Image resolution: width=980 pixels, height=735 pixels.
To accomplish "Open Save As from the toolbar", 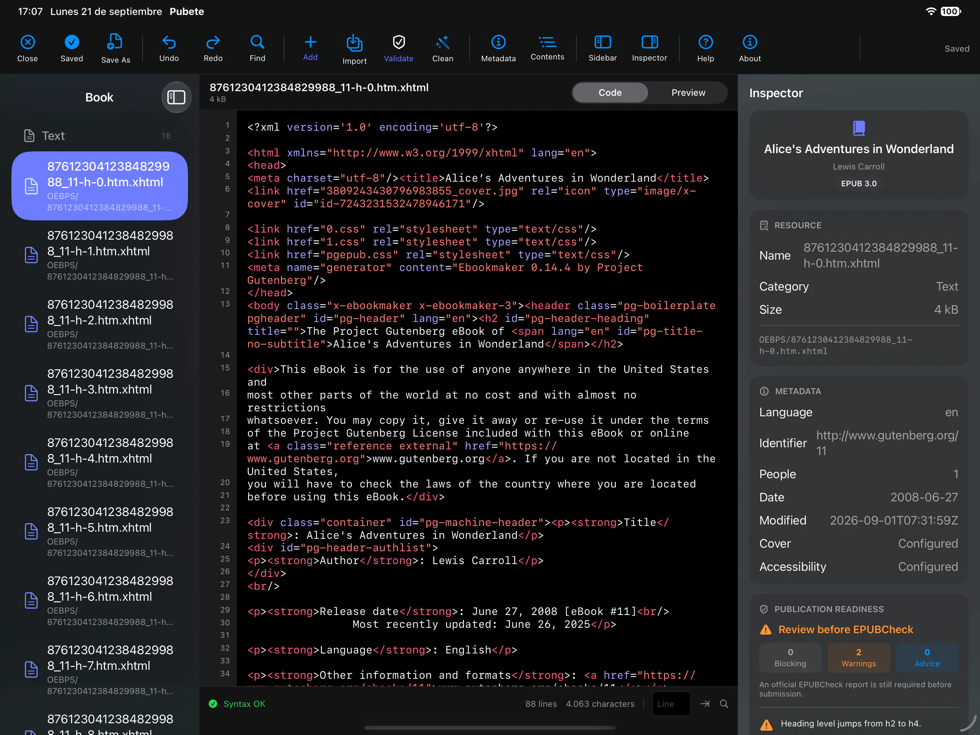I will [x=116, y=48].
